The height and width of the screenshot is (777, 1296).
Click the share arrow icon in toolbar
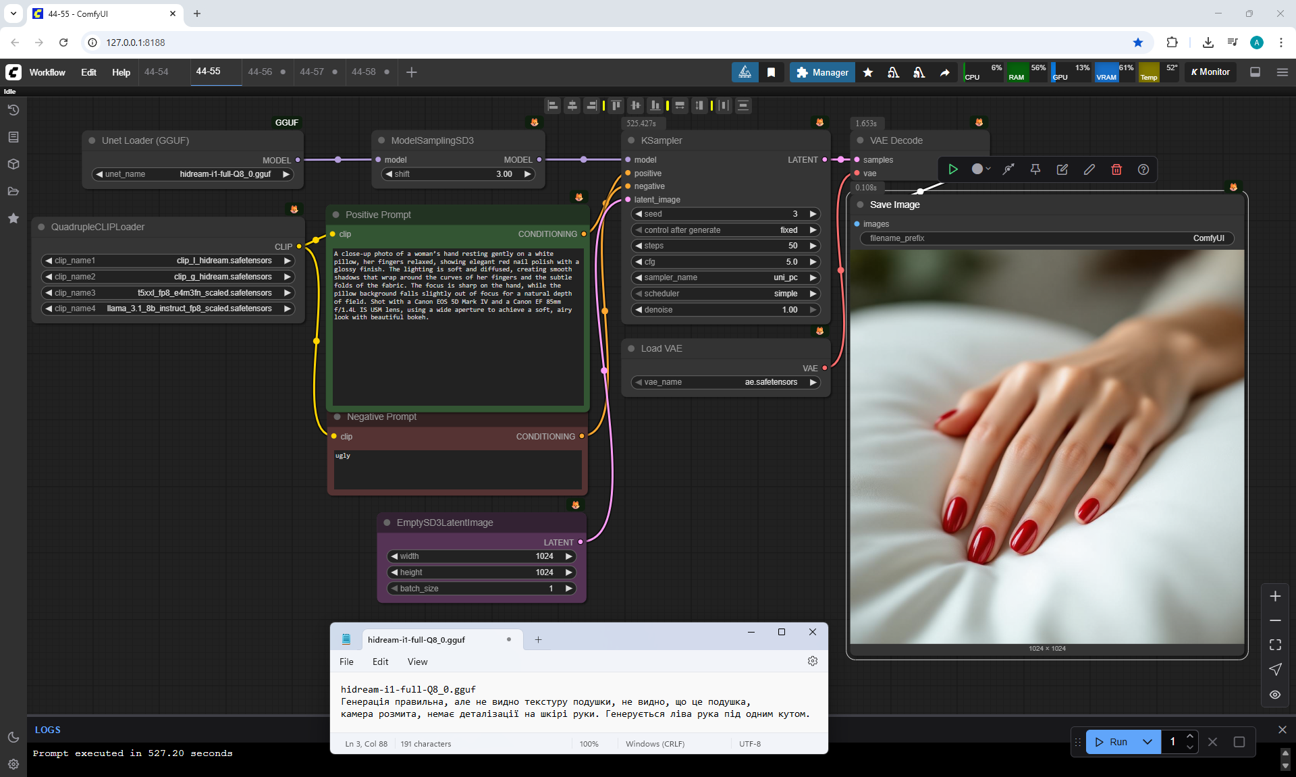click(944, 72)
